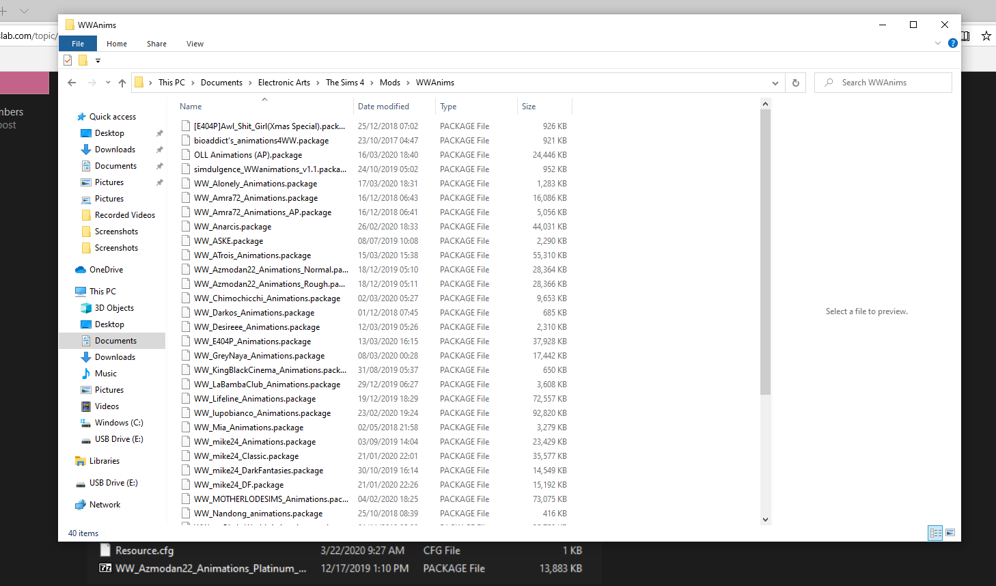Select Libraries in the navigation pane
Viewport: 996px width, 586px height.
(105, 461)
